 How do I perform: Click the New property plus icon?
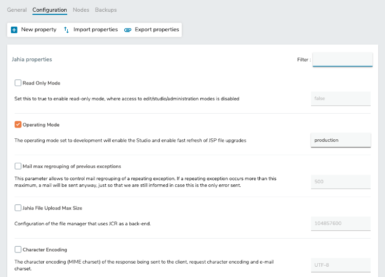tap(14, 30)
